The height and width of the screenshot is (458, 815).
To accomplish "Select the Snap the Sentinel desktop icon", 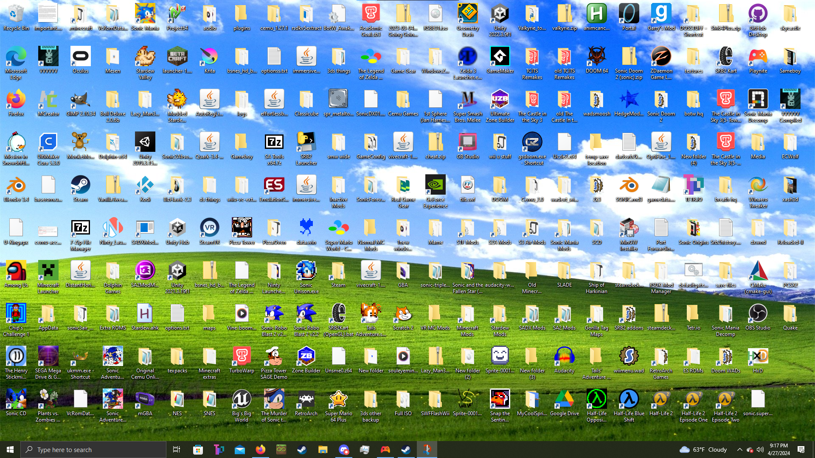I will click(x=500, y=406).
